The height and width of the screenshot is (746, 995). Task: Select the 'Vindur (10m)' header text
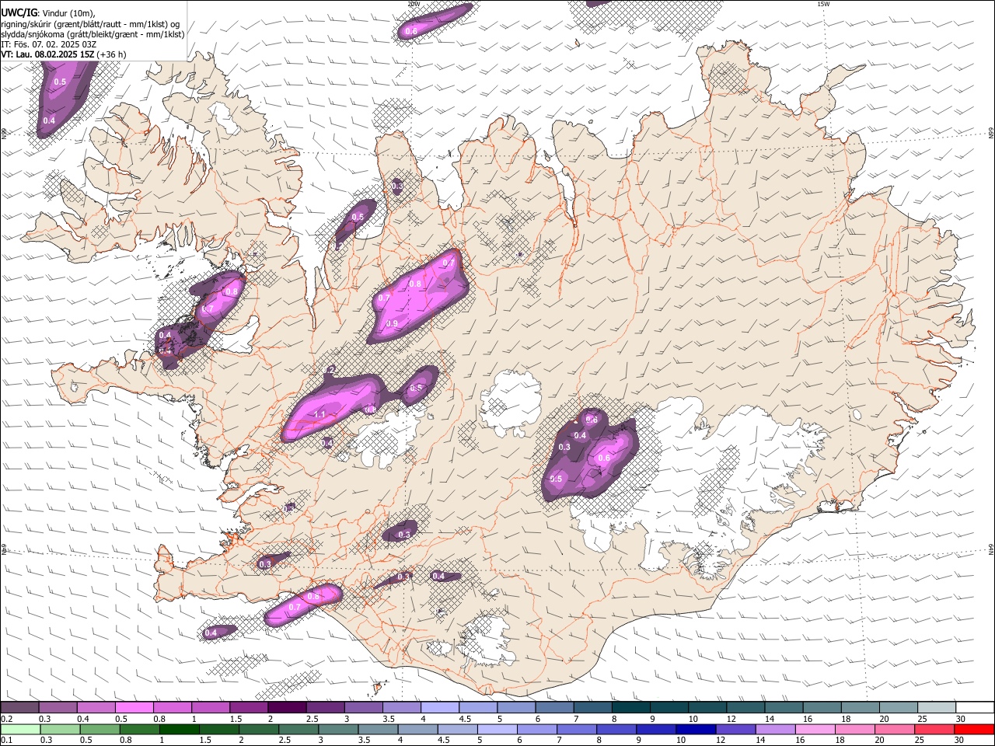(69, 13)
